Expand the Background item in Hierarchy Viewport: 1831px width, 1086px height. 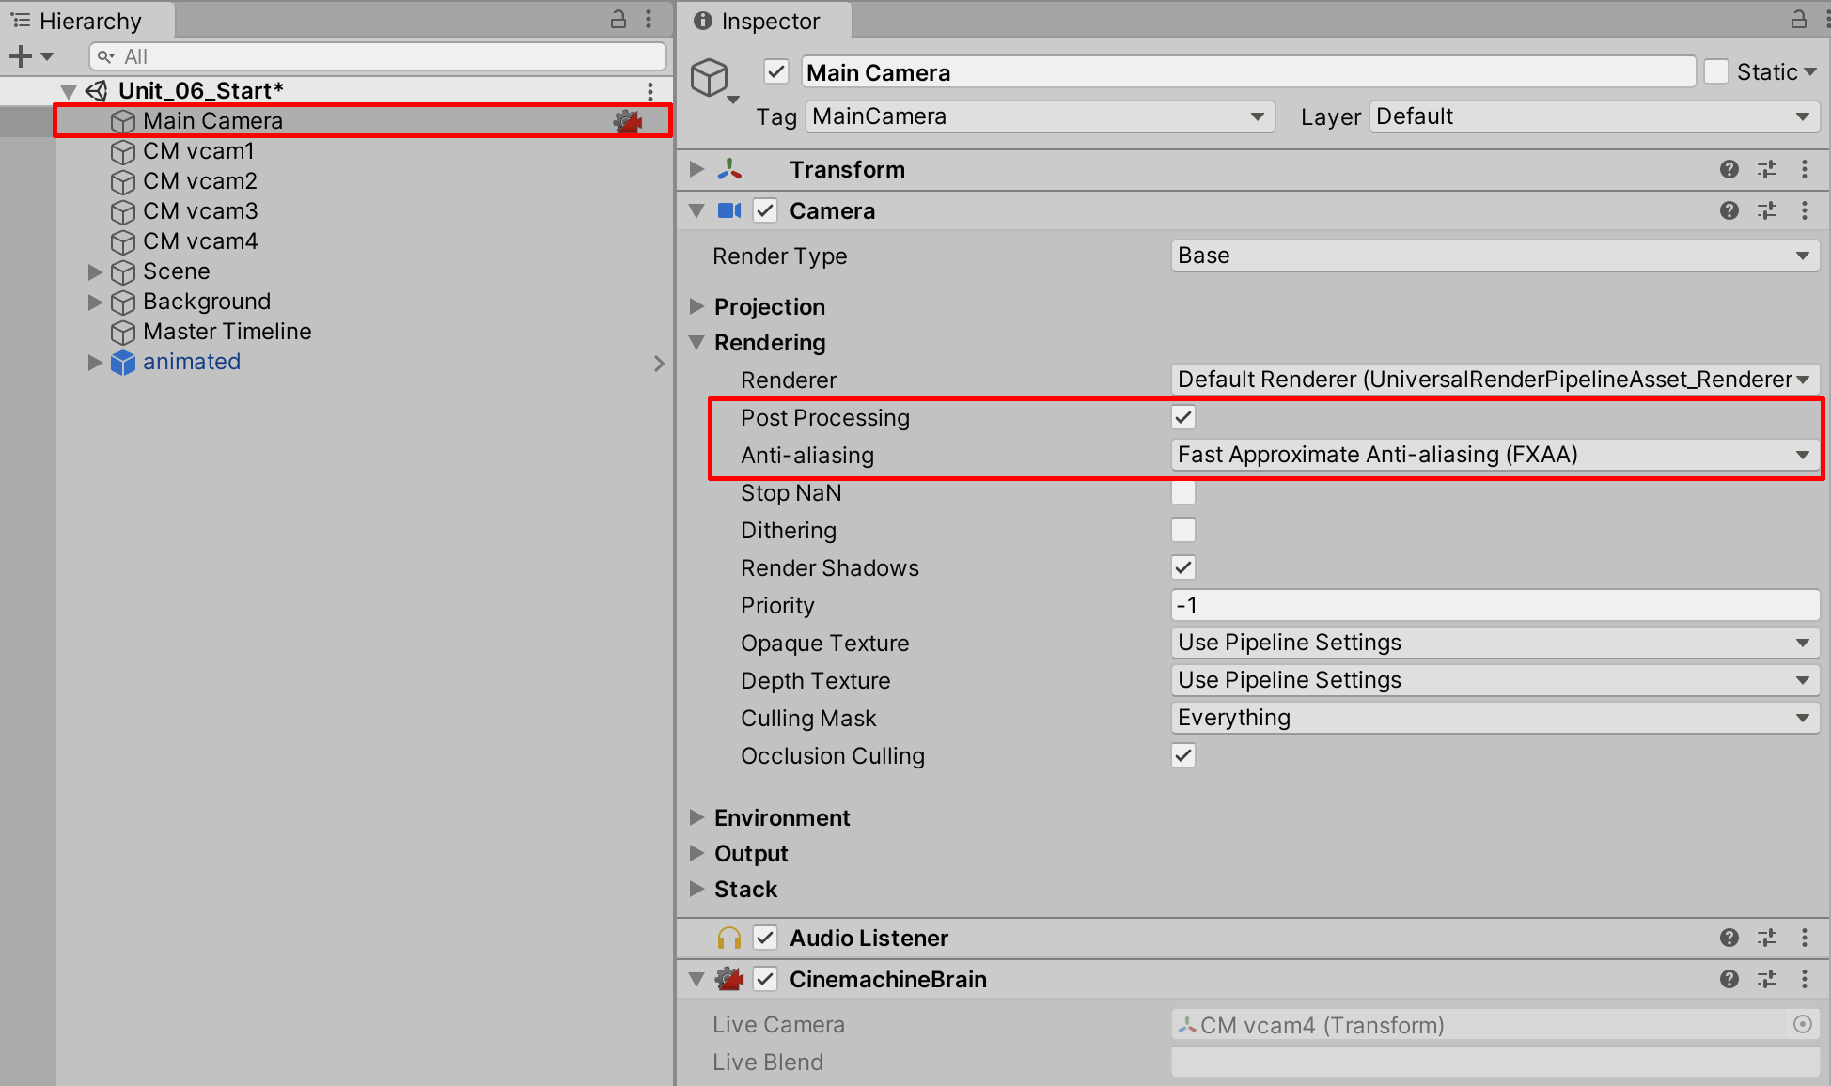[x=95, y=302]
